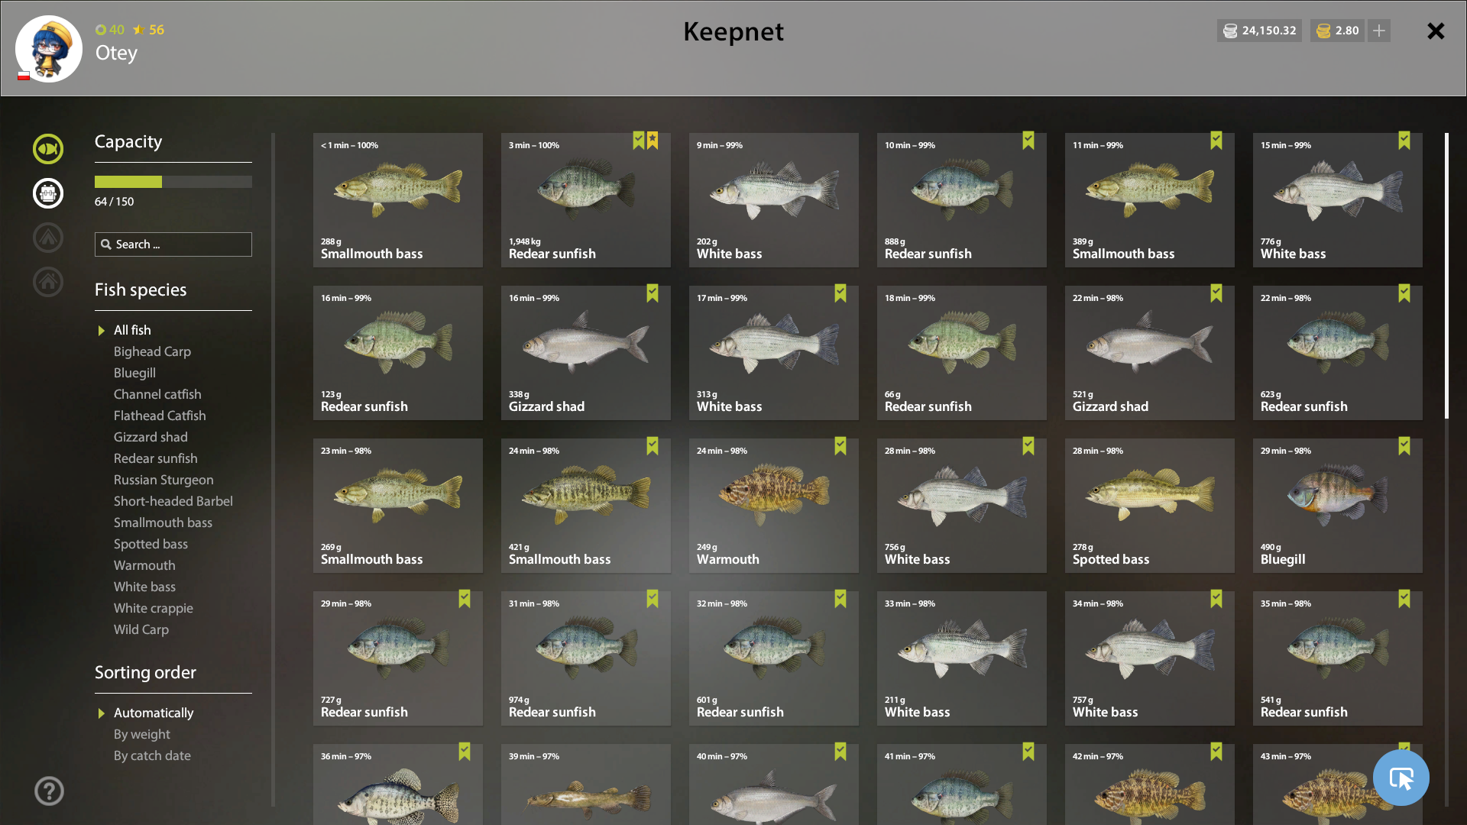This screenshot has height=825, width=1467.
Task: Click the plus icon to add gold coins
Action: pos(1379,31)
